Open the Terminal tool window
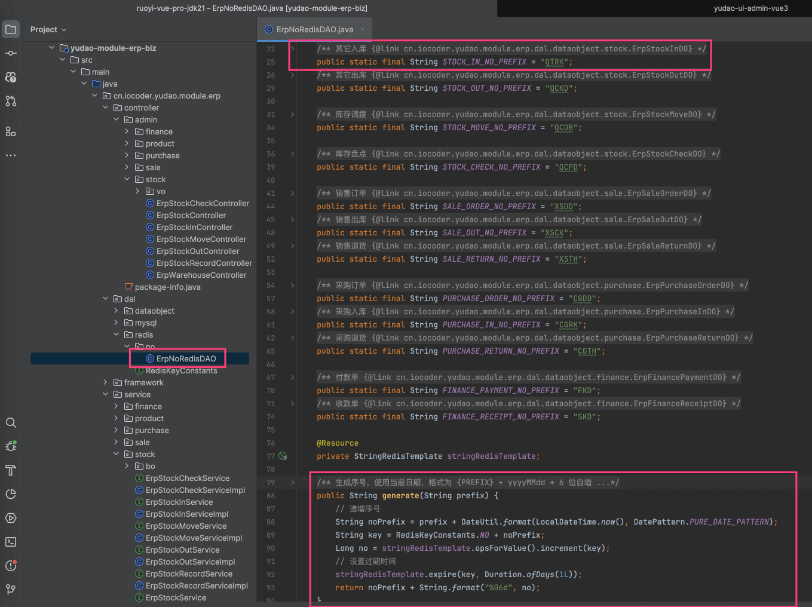 click(11, 542)
